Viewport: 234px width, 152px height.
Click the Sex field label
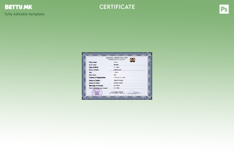point(91,73)
